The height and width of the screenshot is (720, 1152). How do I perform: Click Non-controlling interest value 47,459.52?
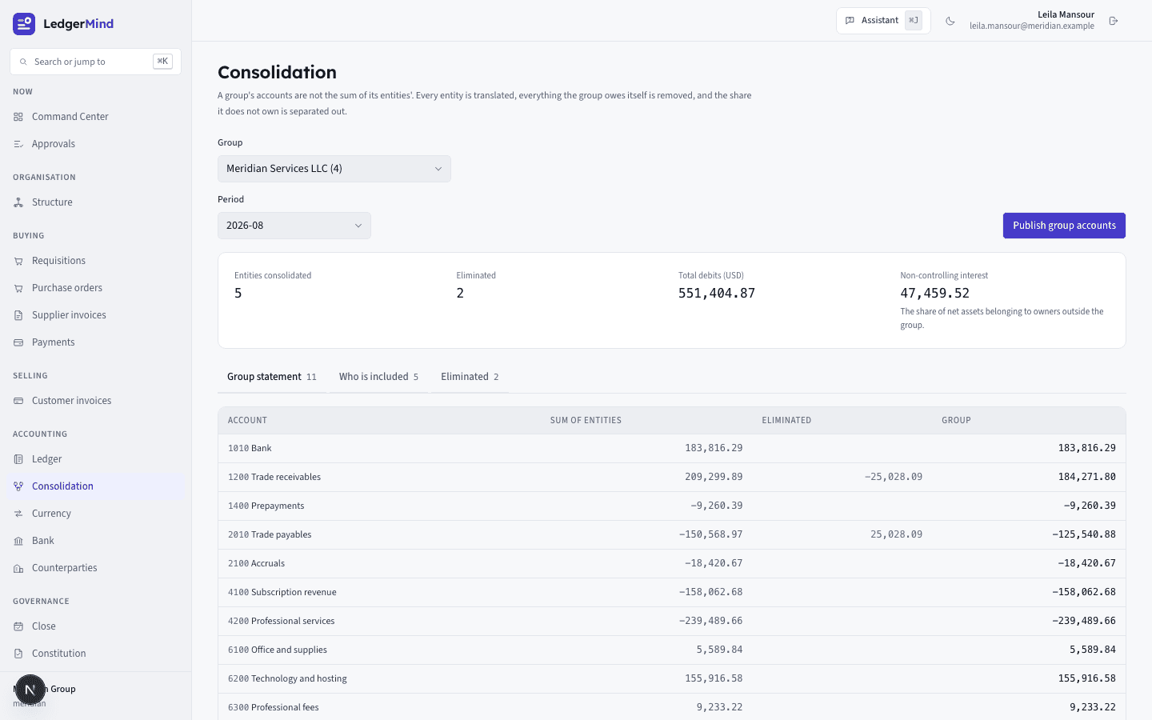click(934, 294)
